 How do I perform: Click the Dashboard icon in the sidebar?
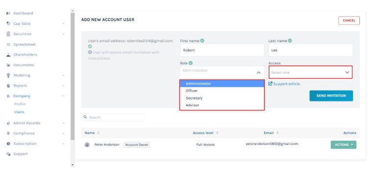pos(8,13)
